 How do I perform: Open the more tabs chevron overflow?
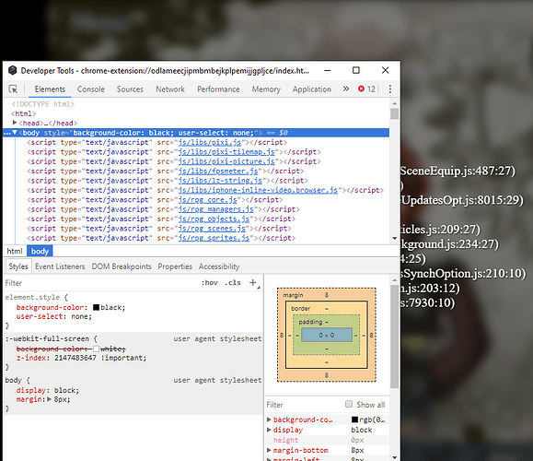pyautogui.click(x=346, y=89)
